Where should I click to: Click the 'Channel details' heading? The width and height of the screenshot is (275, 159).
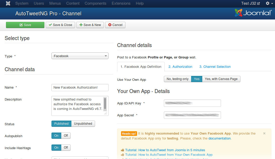(134, 45)
